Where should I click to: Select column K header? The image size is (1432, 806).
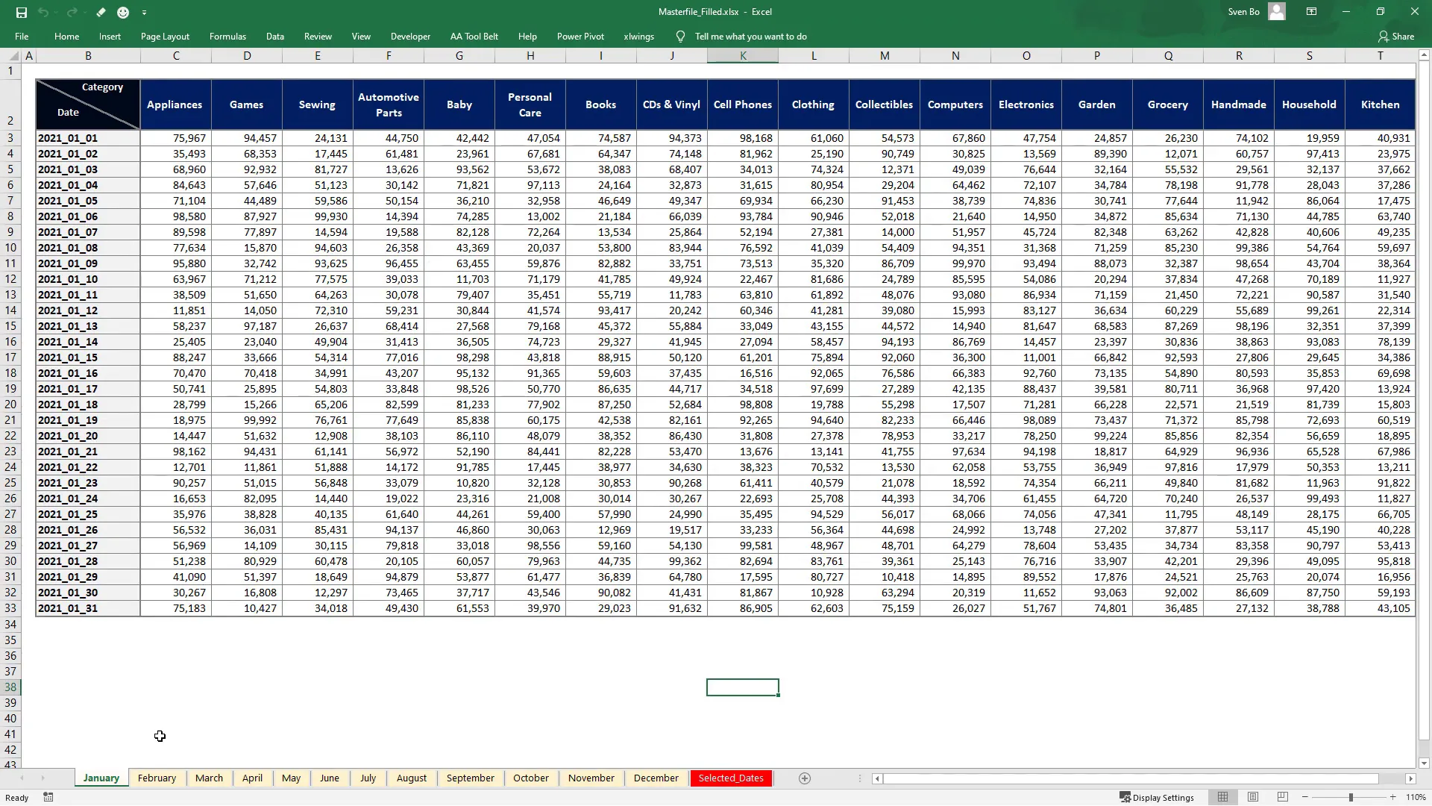pos(743,56)
